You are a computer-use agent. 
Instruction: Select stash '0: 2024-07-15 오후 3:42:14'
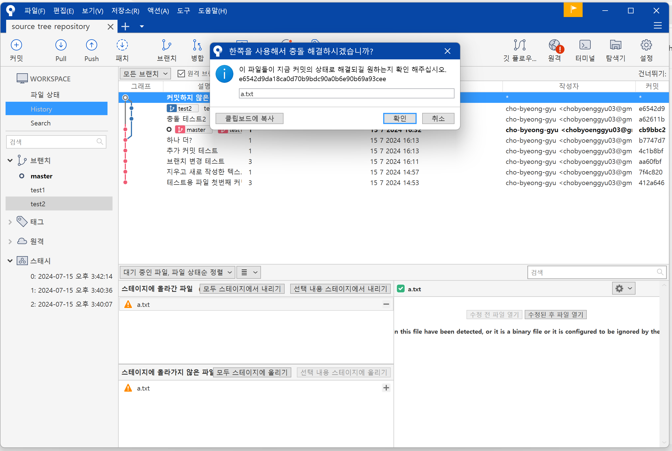pyautogui.click(x=71, y=276)
